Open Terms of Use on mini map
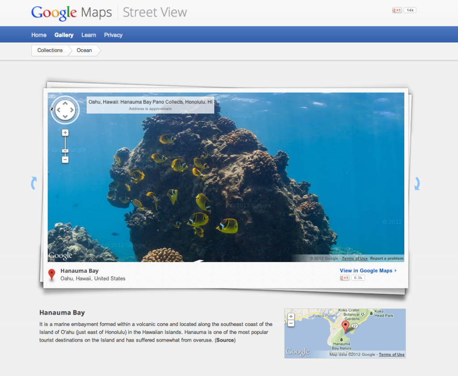Viewport: 458px width, 376px height. 392,355
